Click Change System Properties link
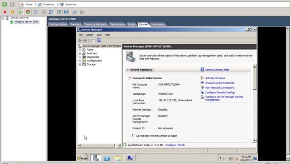Viewport: 291px width, 164px height. [x=220, y=83]
